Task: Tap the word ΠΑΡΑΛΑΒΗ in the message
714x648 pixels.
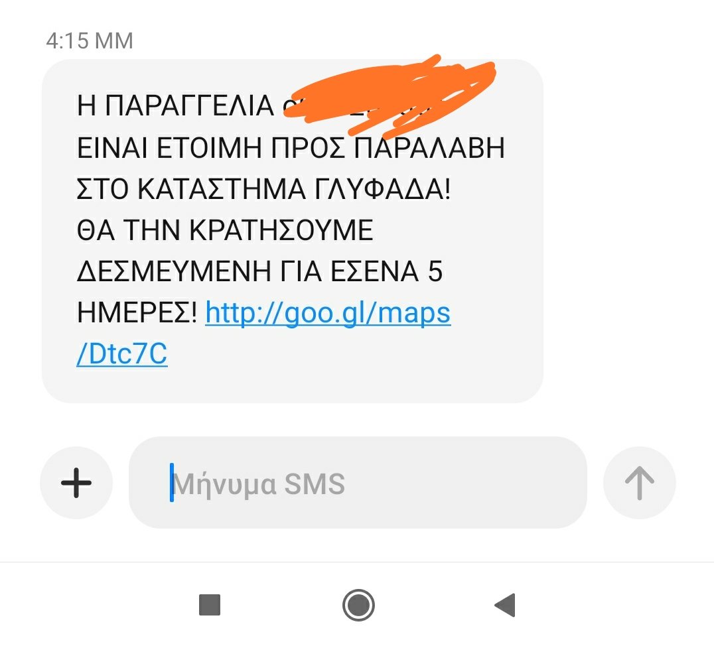Action: pyautogui.click(x=429, y=147)
